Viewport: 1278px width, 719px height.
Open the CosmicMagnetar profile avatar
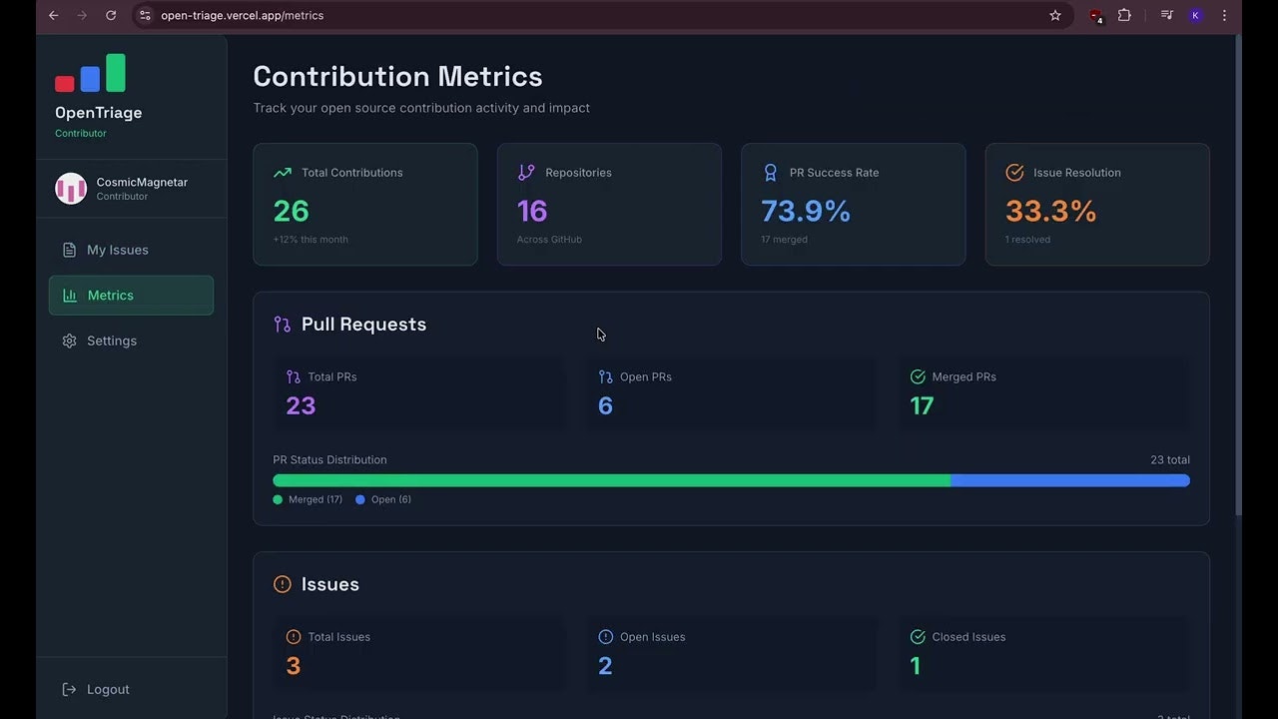point(71,189)
